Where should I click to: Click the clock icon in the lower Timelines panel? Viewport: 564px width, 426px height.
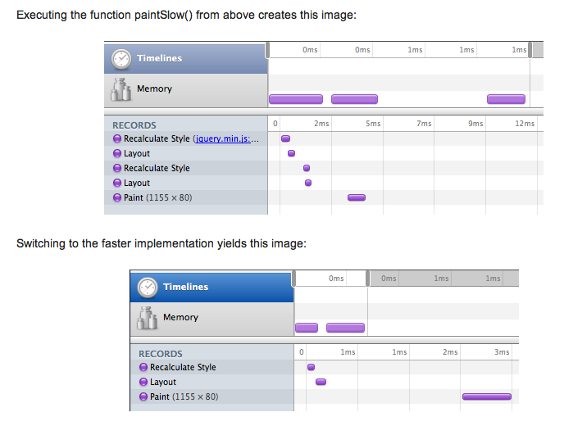[x=147, y=288]
